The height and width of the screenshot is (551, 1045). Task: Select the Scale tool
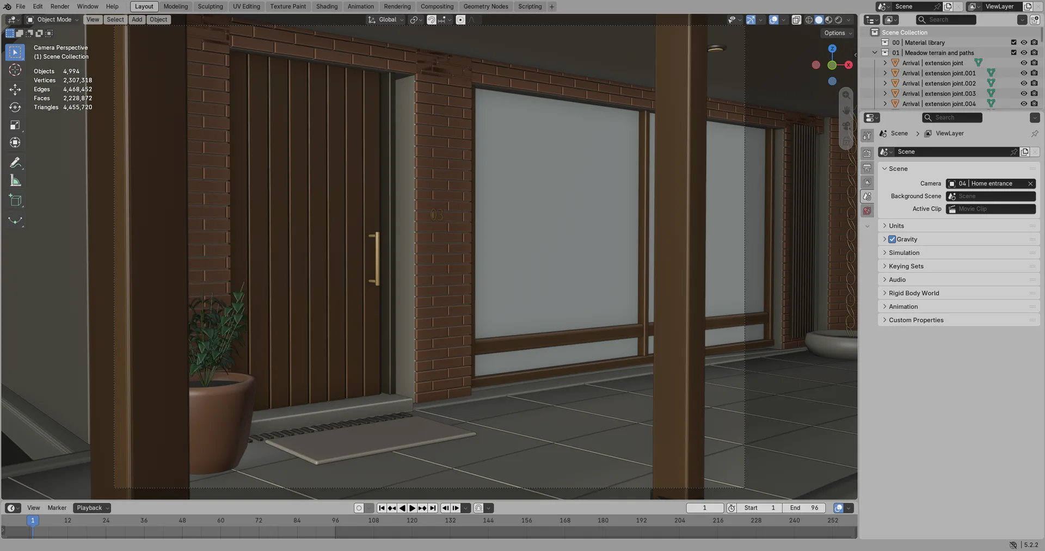15,125
